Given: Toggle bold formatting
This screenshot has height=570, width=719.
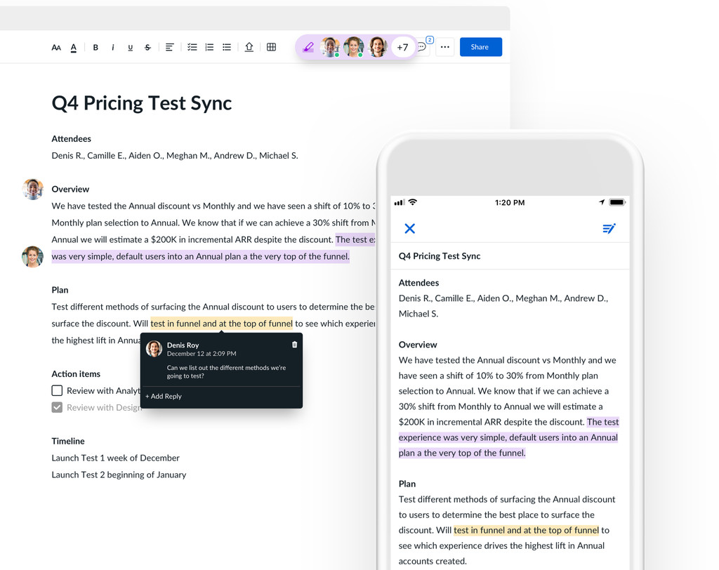Looking at the screenshot, I should coord(95,47).
